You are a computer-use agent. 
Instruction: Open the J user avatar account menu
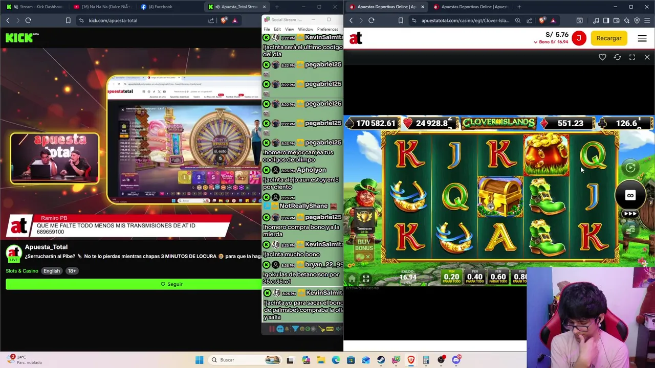click(579, 38)
